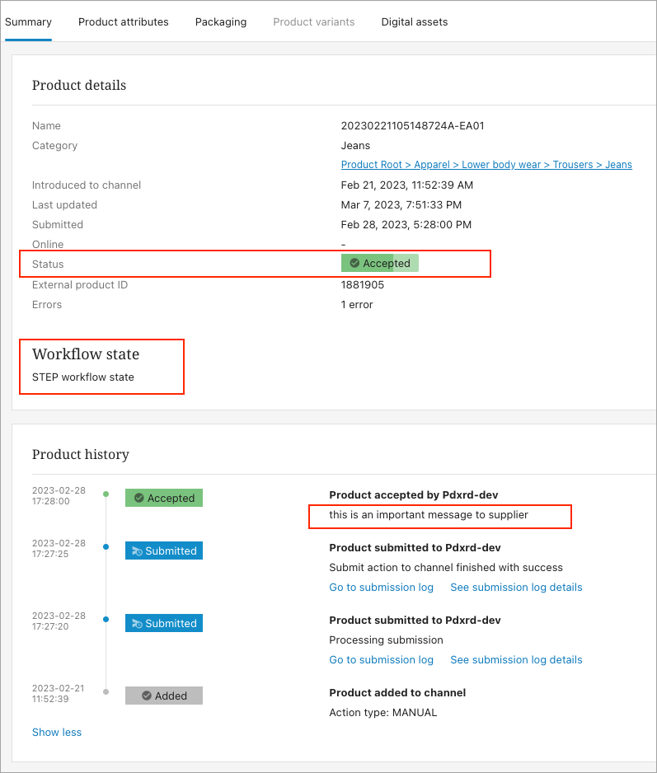This screenshot has height=773, width=657.
Task: Click the Submitted badge at 17:27:20
Action: (x=164, y=623)
